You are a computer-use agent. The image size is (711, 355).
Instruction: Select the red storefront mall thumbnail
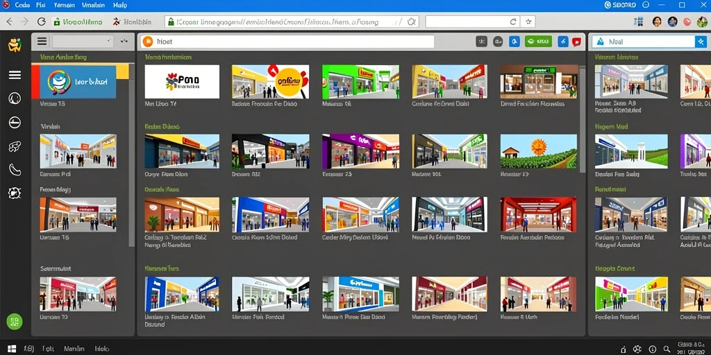[x=539, y=214]
